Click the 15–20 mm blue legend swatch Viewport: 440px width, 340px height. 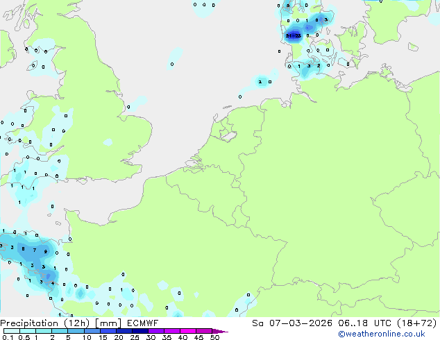point(108,331)
